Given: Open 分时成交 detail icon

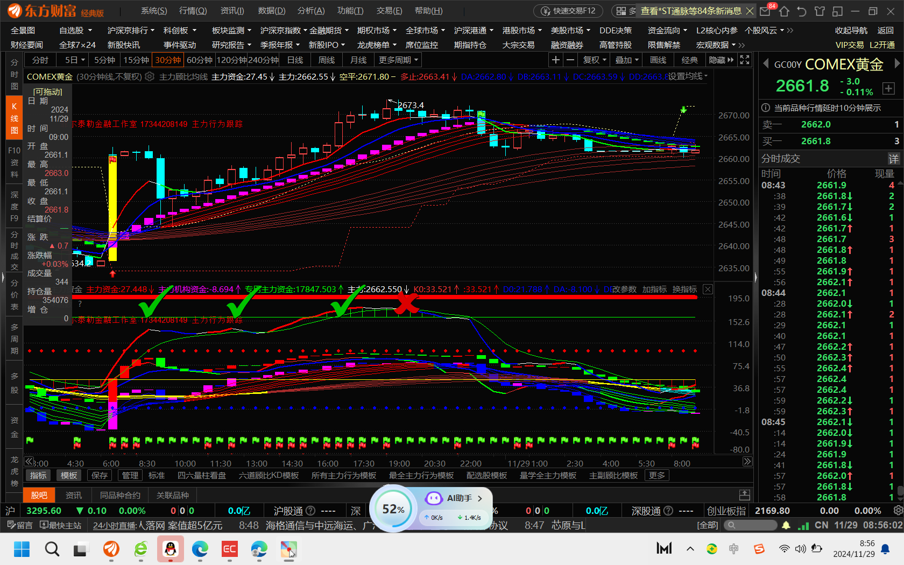Looking at the screenshot, I should click(x=893, y=158).
